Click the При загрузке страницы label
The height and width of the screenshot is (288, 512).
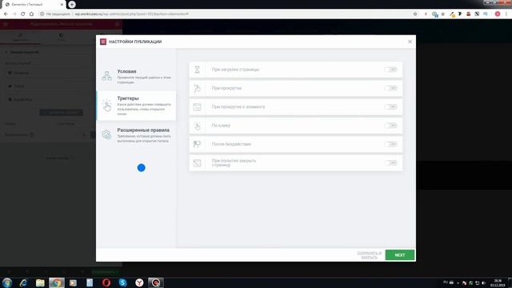tap(235, 70)
